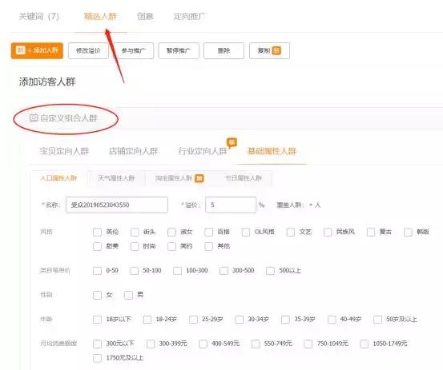This screenshot has width=443, height=370.
Task: Select the 750-1049元 spending checkbox
Action: [308, 344]
